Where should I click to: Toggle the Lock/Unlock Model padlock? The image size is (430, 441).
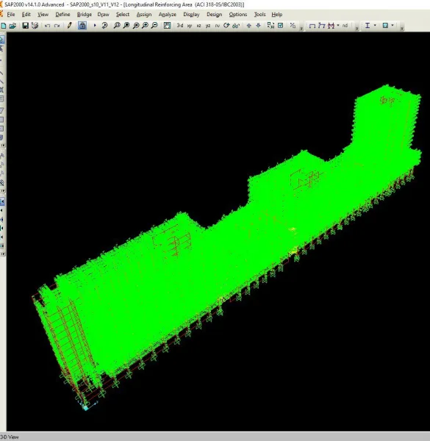[82, 26]
